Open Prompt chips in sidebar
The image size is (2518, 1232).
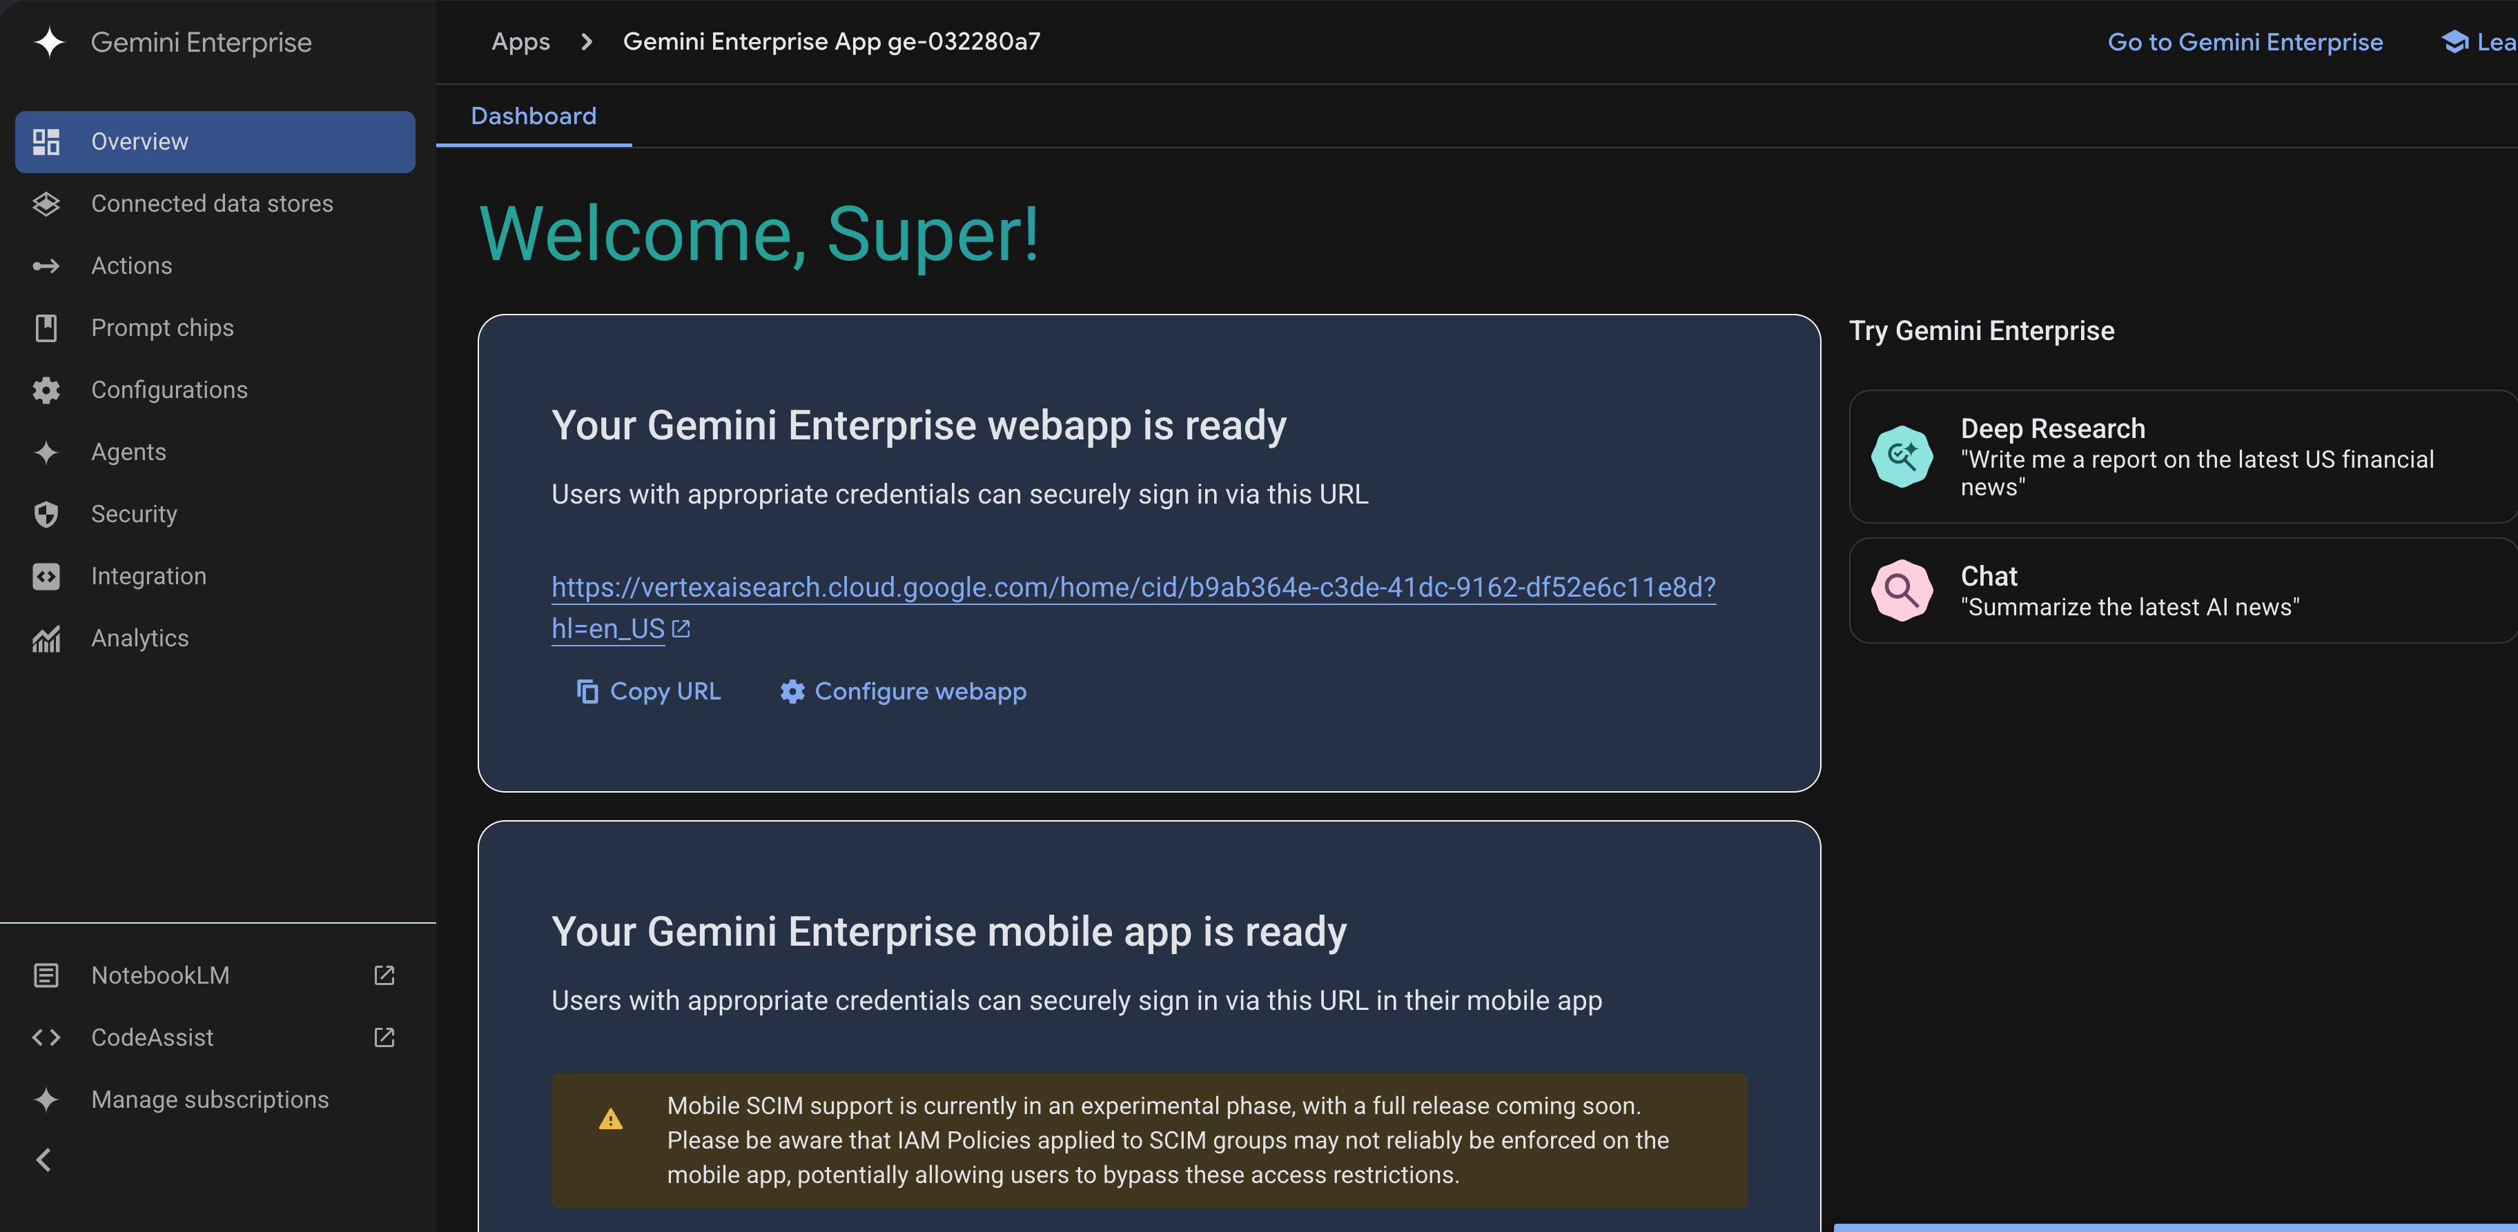[x=215, y=328]
